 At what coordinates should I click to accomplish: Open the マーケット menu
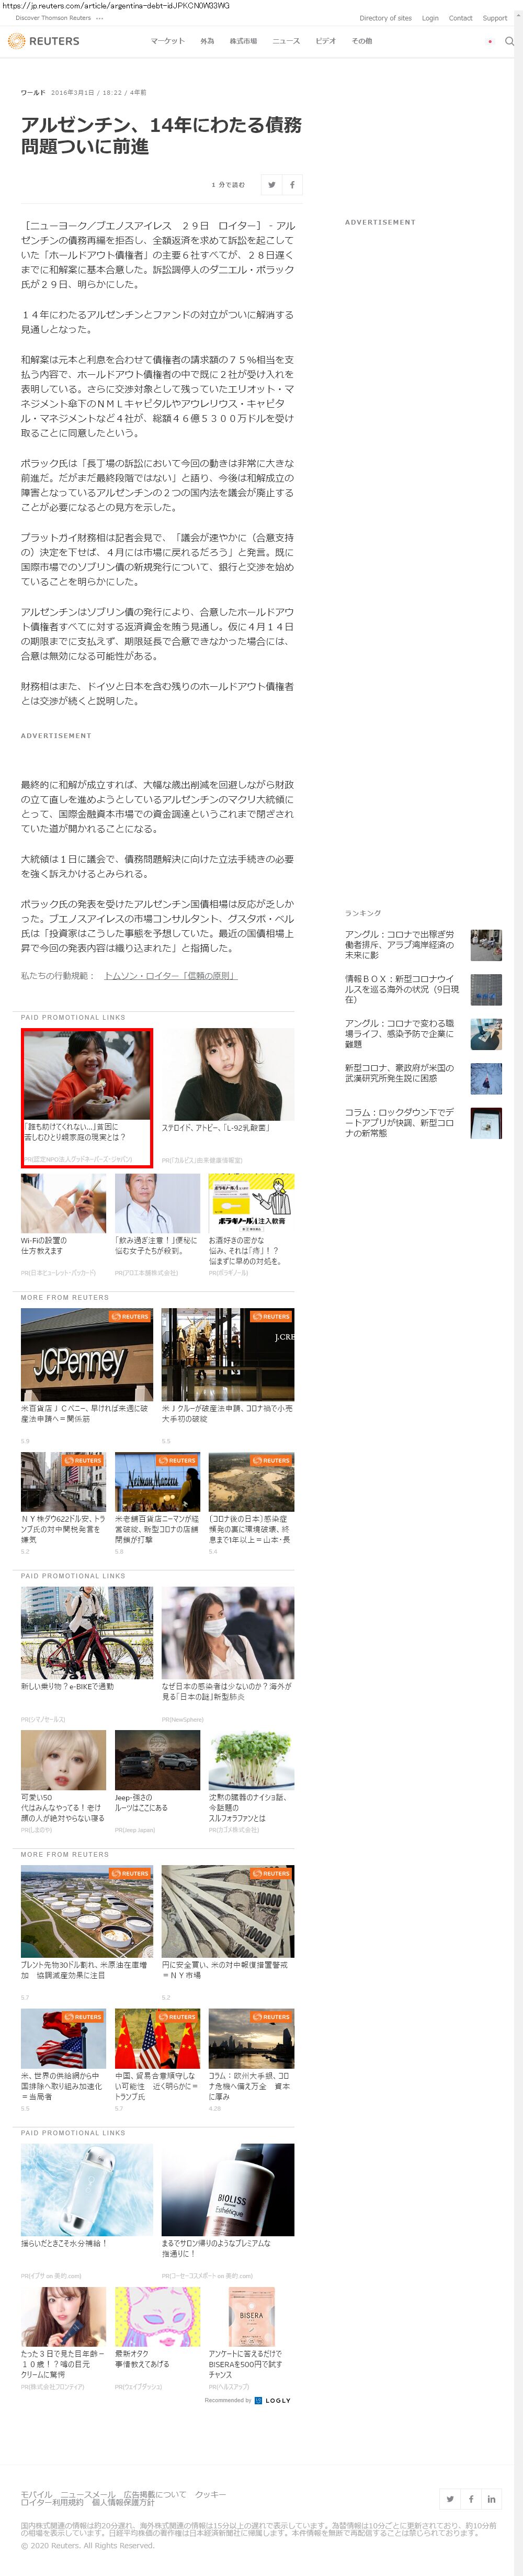coord(167,41)
